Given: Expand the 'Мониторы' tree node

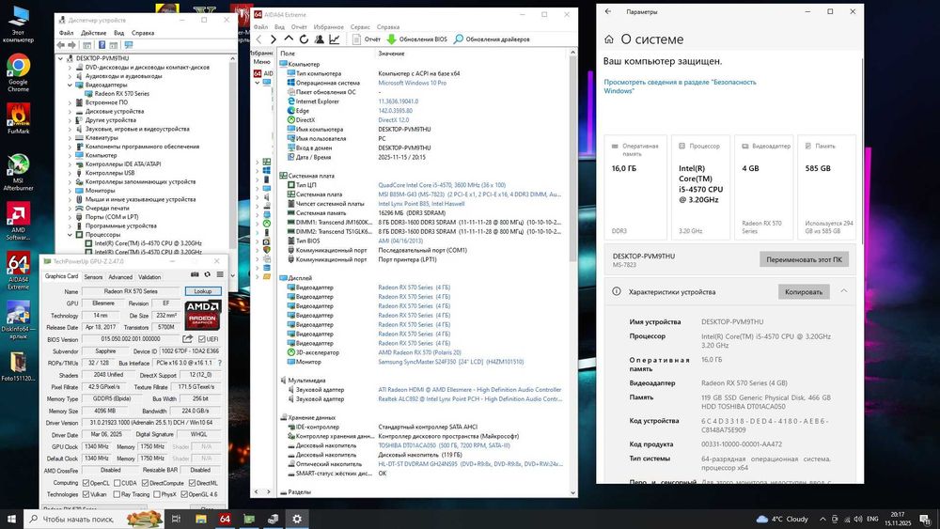Looking at the screenshot, I should (70, 191).
